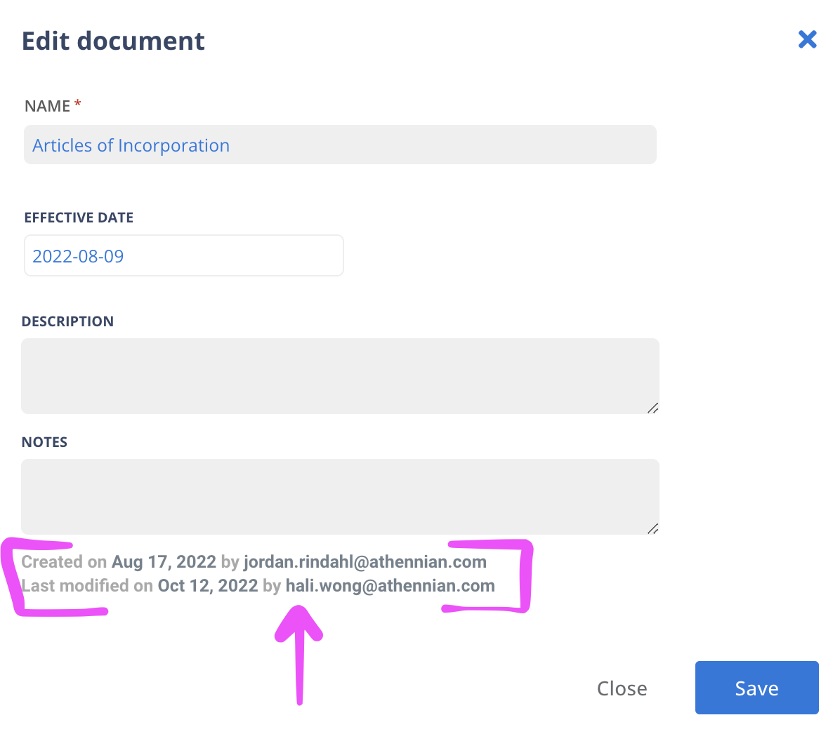The image size is (840, 734).
Task: Click inside the Notes text area
Action: (x=340, y=496)
